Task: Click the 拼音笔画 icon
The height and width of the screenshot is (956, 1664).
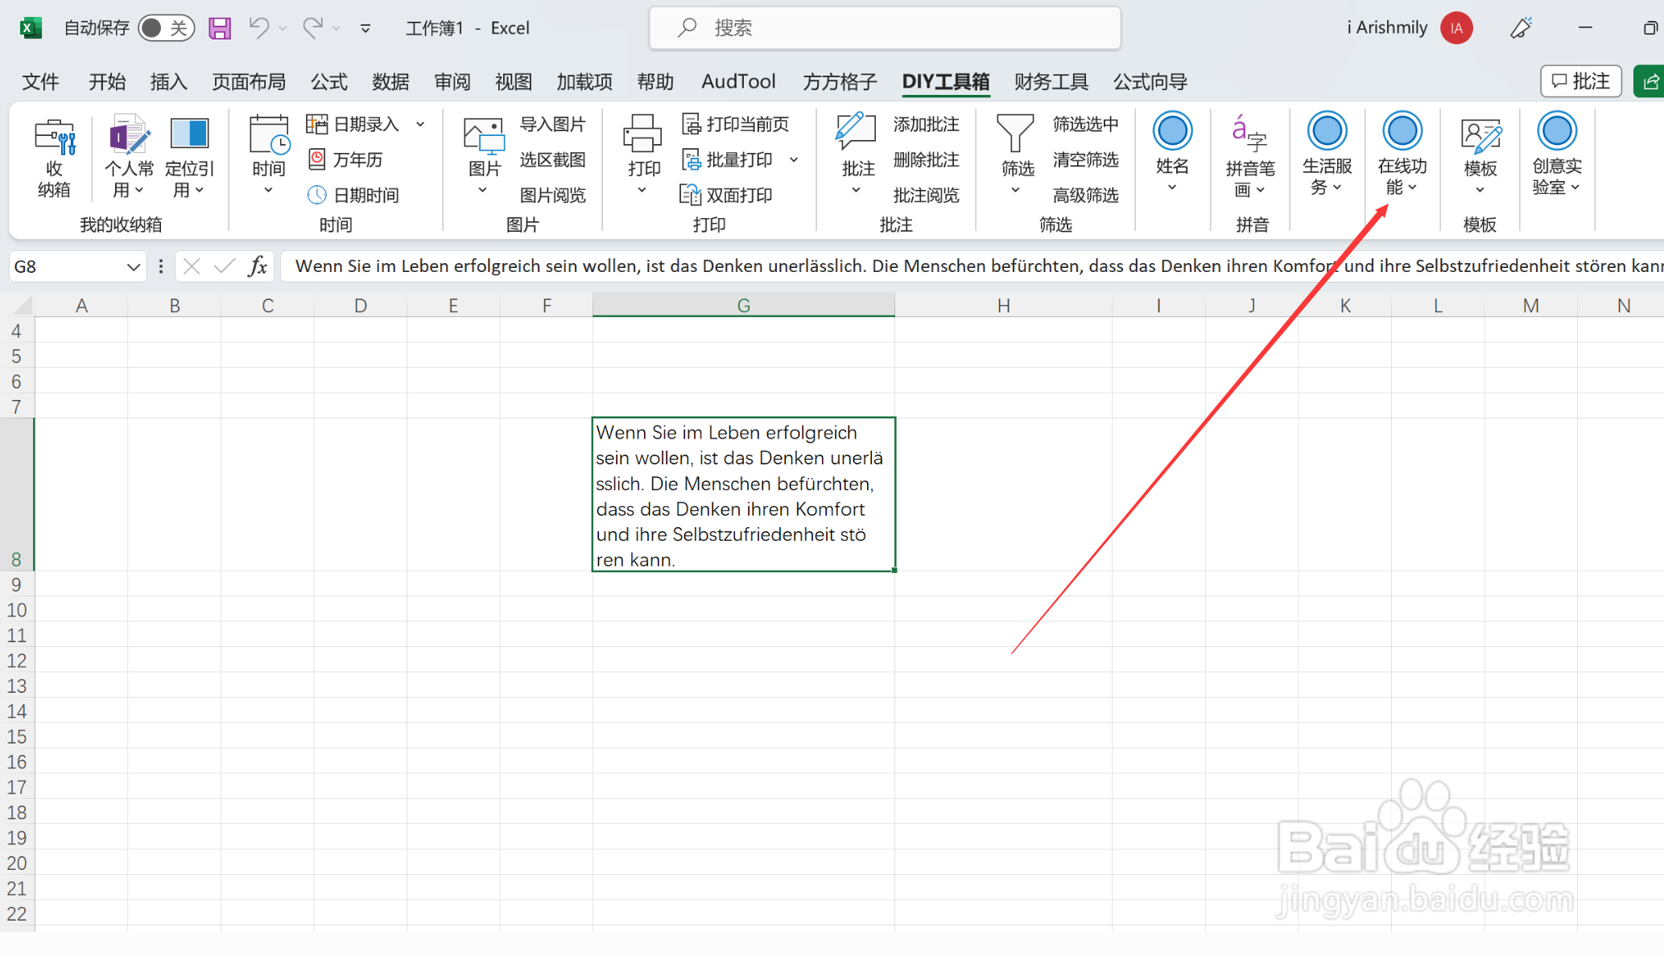Action: point(1249,134)
